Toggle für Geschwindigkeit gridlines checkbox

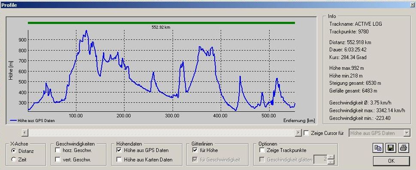coord(195,159)
